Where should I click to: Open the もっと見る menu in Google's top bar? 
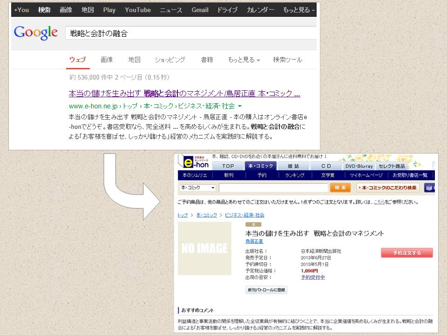[297, 10]
